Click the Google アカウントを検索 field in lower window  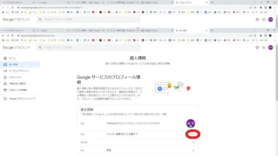[x=89, y=47]
